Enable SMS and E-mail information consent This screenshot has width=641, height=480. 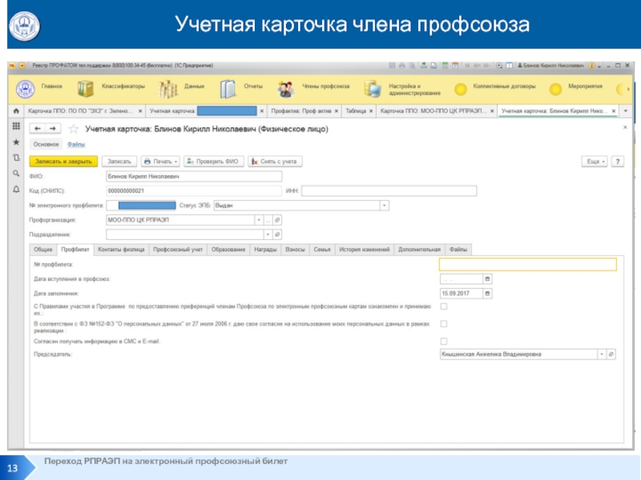[x=444, y=342]
